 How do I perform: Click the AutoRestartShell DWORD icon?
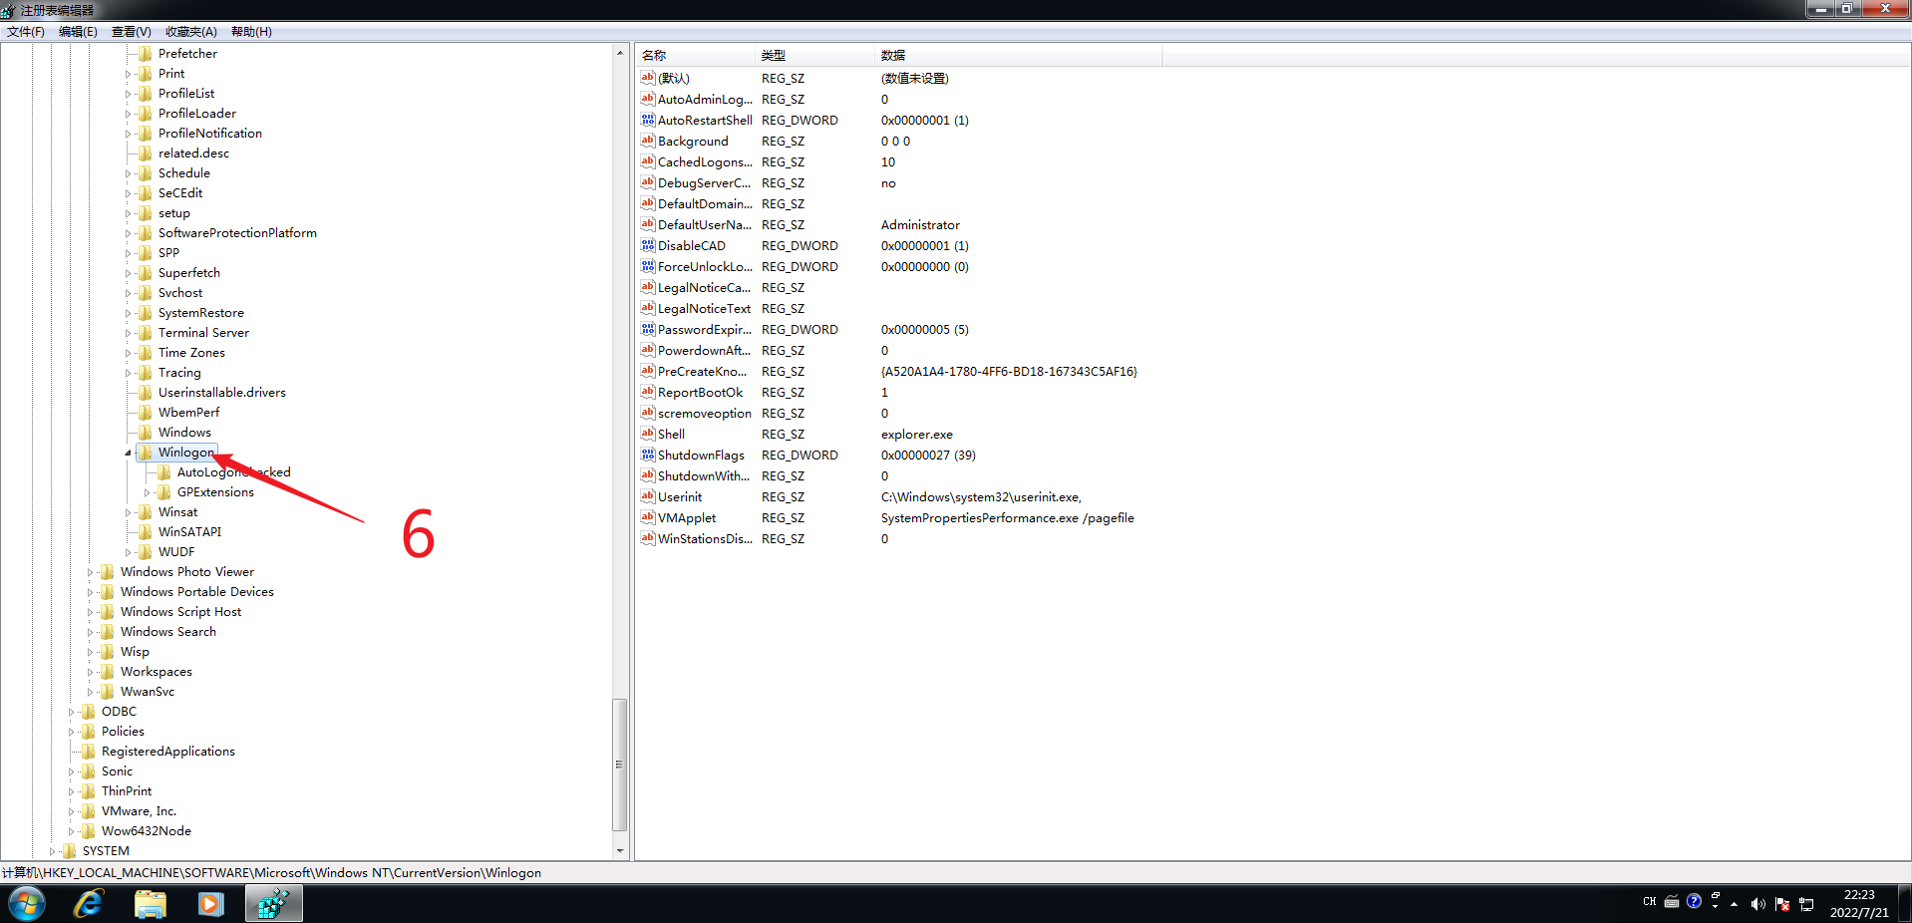tap(647, 120)
